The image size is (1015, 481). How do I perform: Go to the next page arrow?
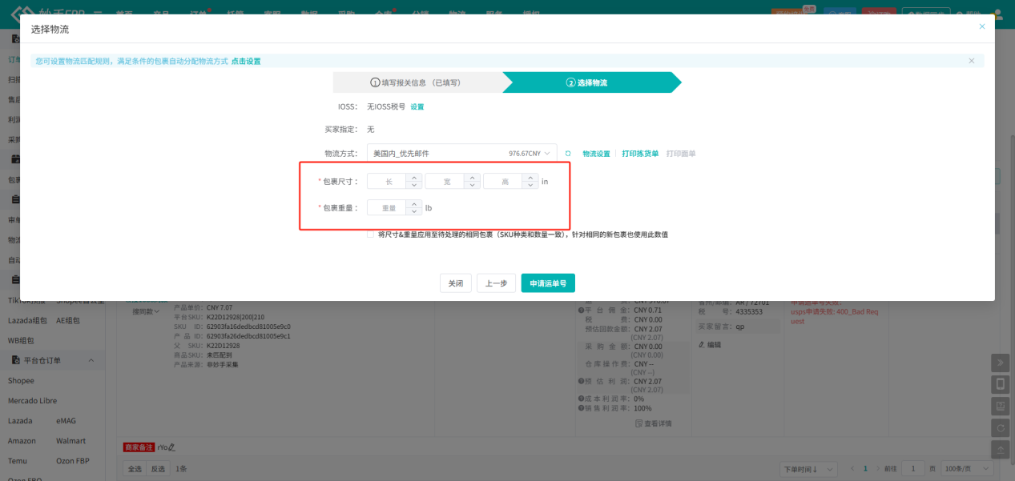coord(877,468)
